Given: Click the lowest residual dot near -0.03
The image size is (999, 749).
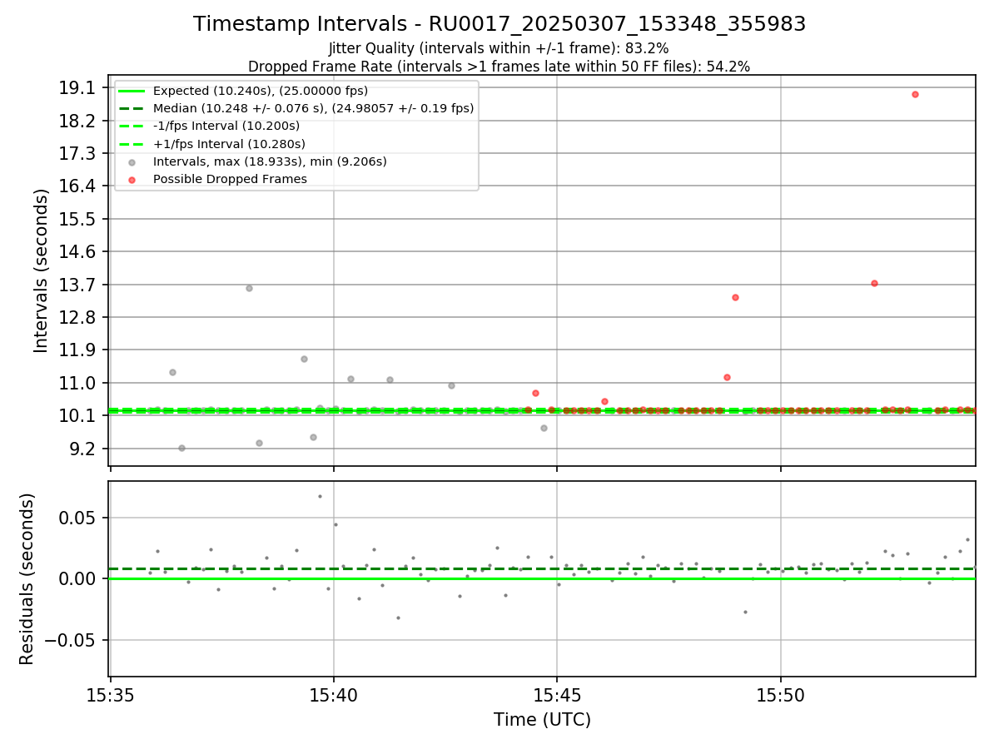Looking at the screenshot, I should point(398,618).
